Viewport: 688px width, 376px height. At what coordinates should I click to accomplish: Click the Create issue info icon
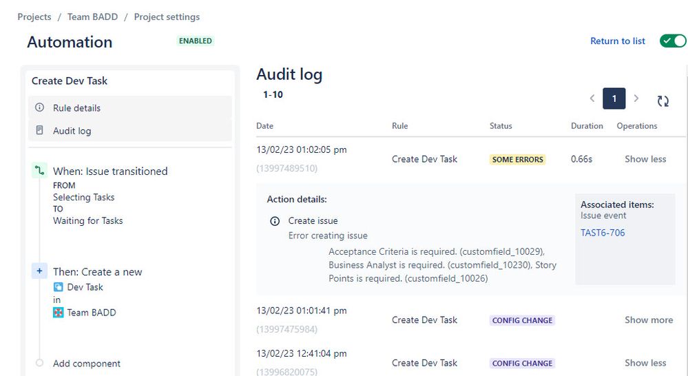coord(275,220)
